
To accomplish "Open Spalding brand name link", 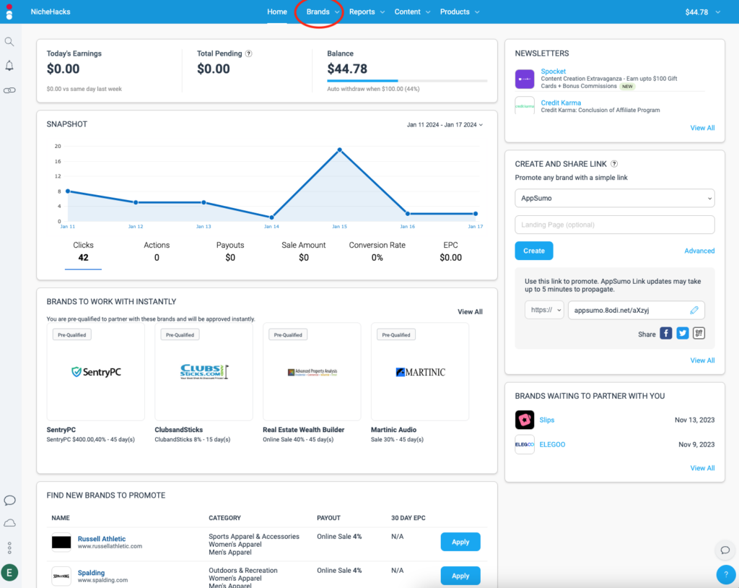I will pyautogui.click(x=91, y=572).
